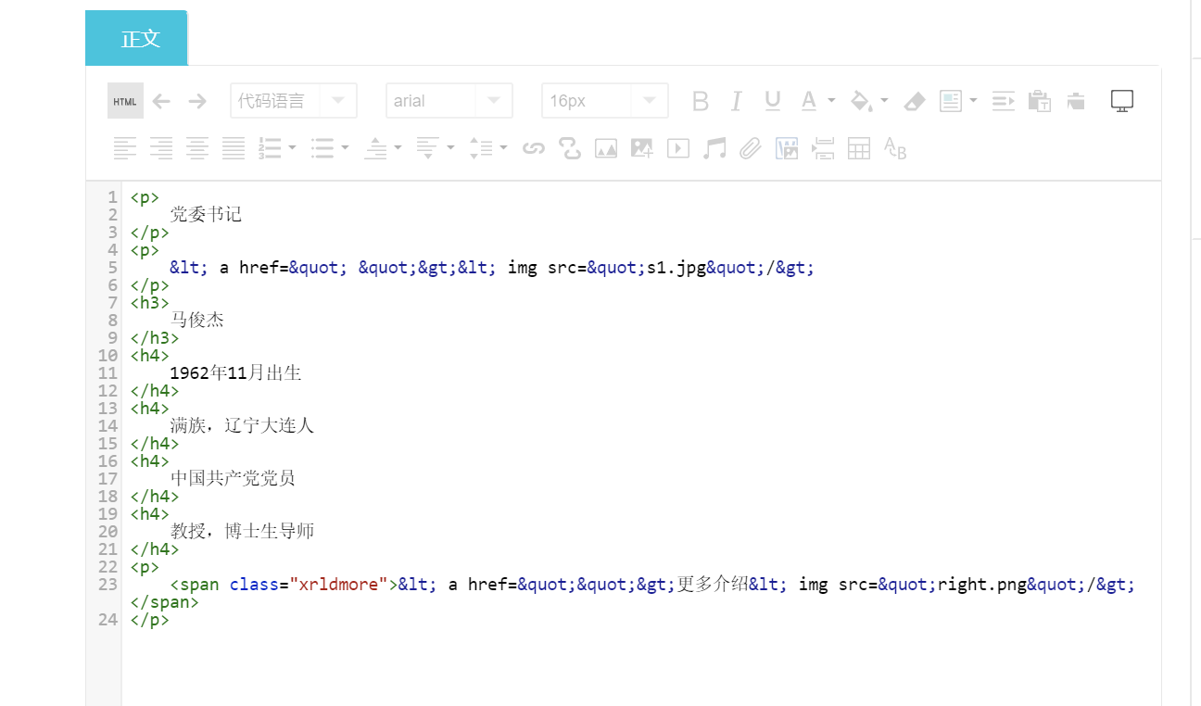Viewport: 1201px width, 706px height.
Task: Toggle underline formatting
Action: point(773,101)
